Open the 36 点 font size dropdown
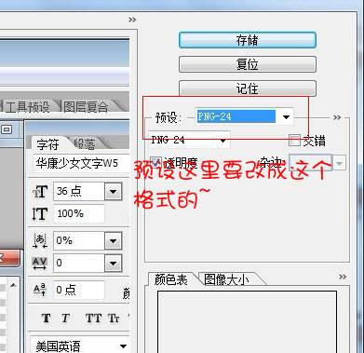 click(x=113, y=191)
